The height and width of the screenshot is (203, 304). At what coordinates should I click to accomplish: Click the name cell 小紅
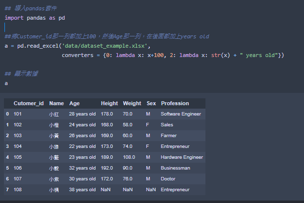click(x=54, y=114)
